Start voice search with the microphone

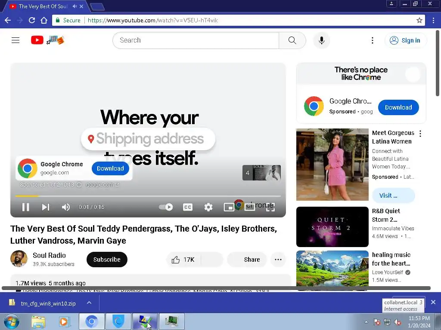(321, 40)
